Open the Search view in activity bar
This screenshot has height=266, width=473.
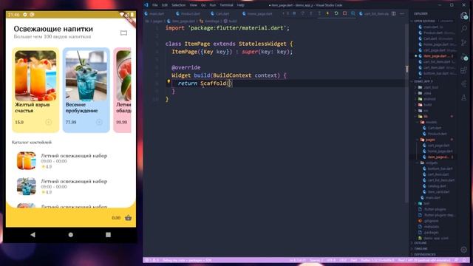coord(464,29)
